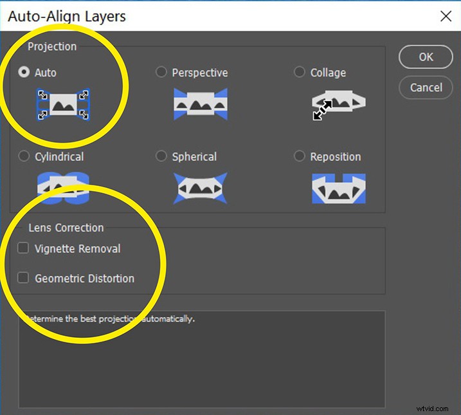Select the Spherical projection radio button

[x=161, y=156]
